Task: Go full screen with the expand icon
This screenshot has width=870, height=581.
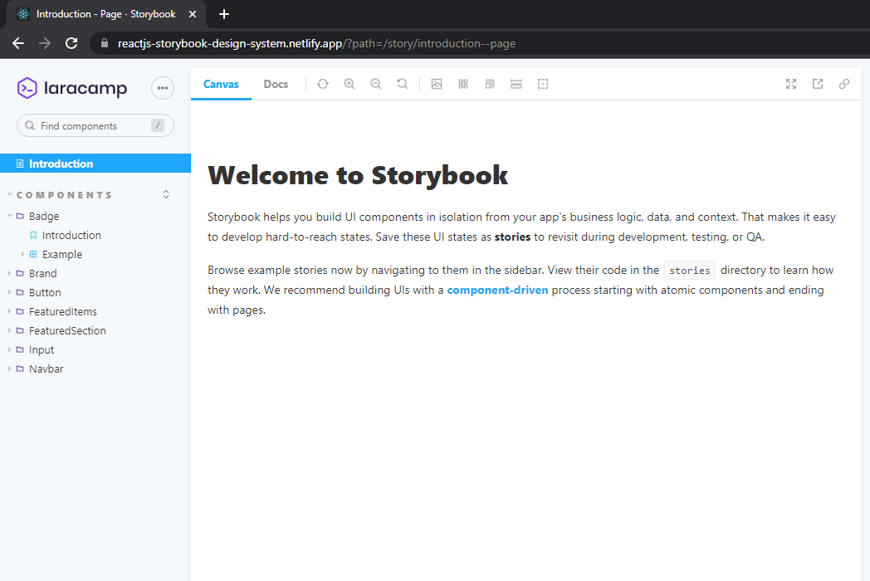Action: tap(791, 84)
